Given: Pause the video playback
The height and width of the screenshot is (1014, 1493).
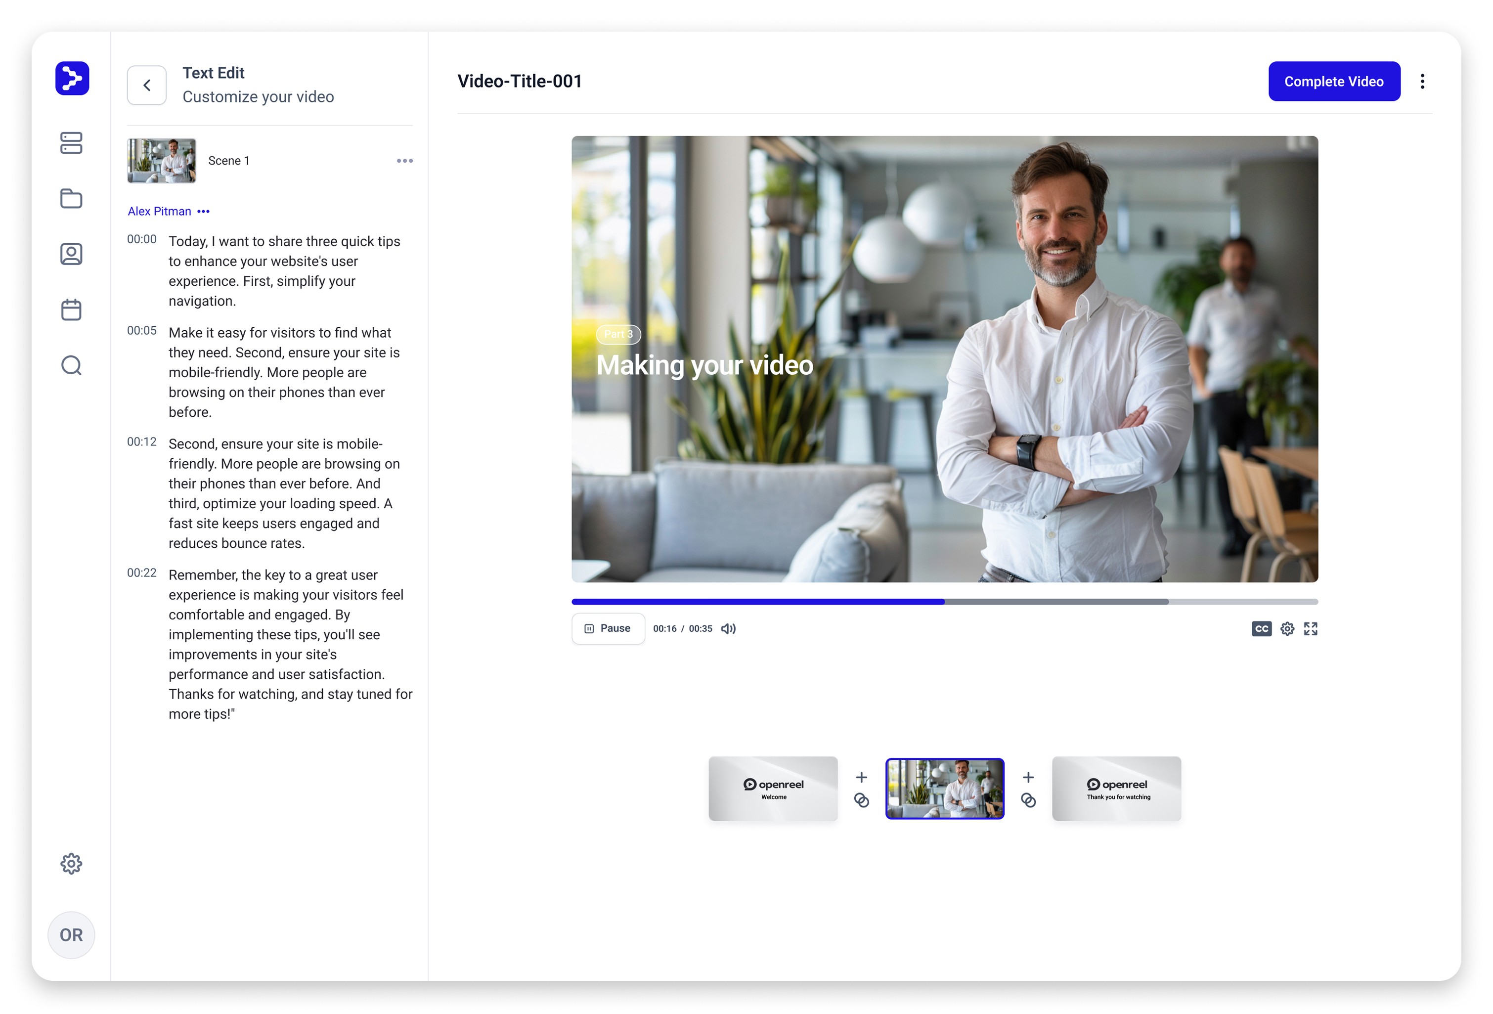Looking at the screenshot, I should click(608, 628).
